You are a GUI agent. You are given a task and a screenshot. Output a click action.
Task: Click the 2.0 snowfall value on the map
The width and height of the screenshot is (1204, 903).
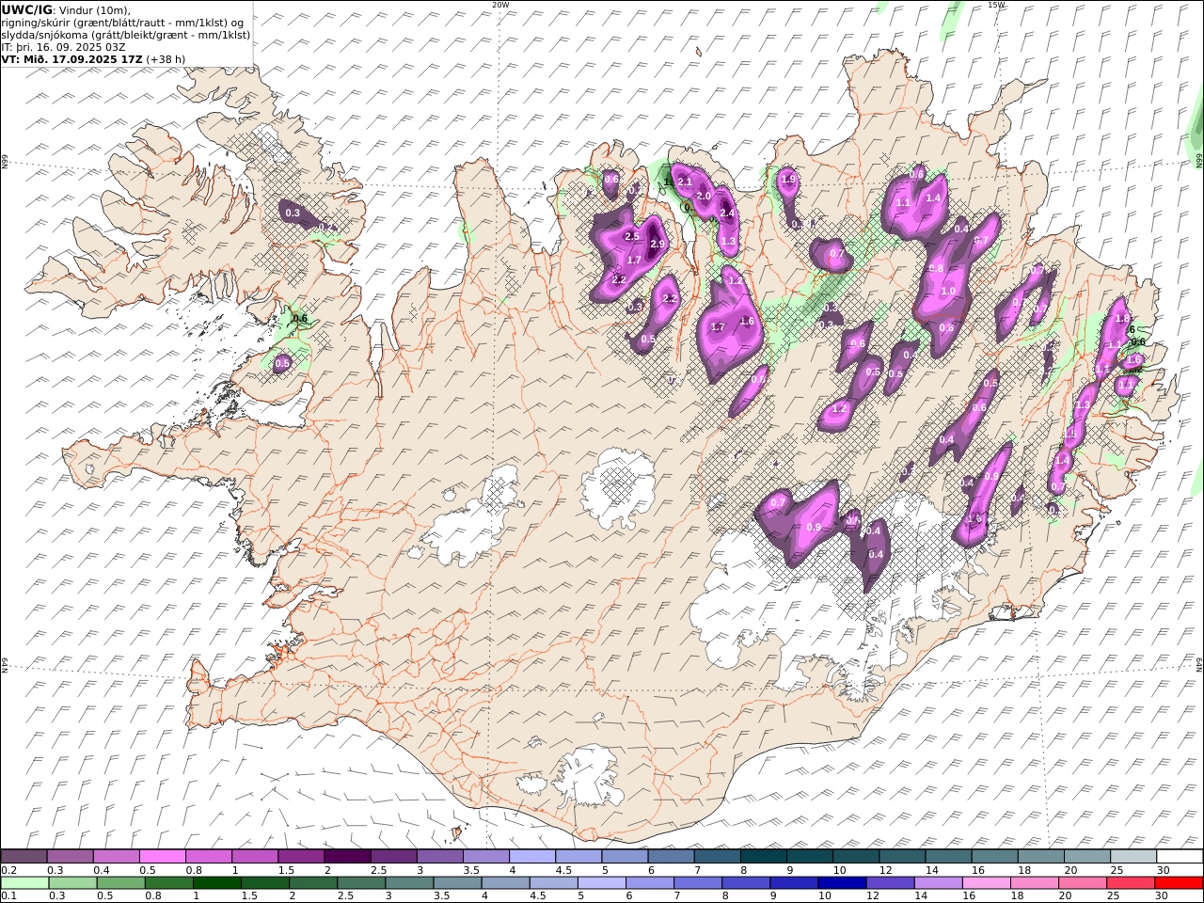[x=704, y=196]
